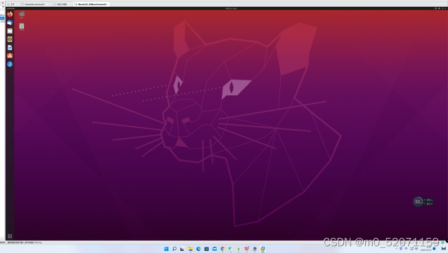Open the Home folder desktop icon
The width and height of the screenshot is (448, 253).
21,15
